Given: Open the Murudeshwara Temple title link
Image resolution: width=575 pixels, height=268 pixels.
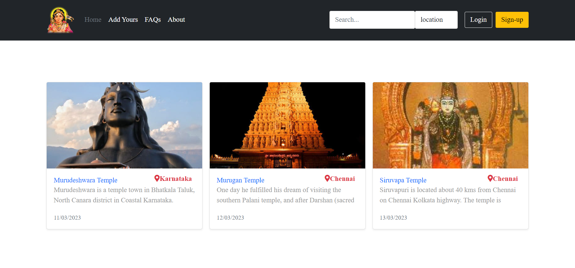Looking at the screenshot, I should 85,180.
